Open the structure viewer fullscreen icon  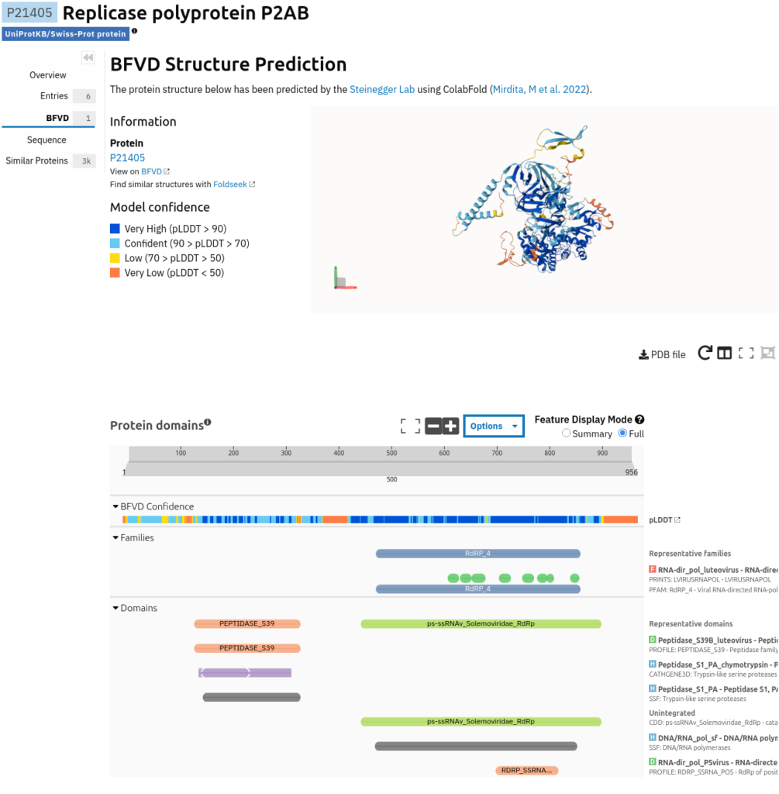click(x=746, y=353)
